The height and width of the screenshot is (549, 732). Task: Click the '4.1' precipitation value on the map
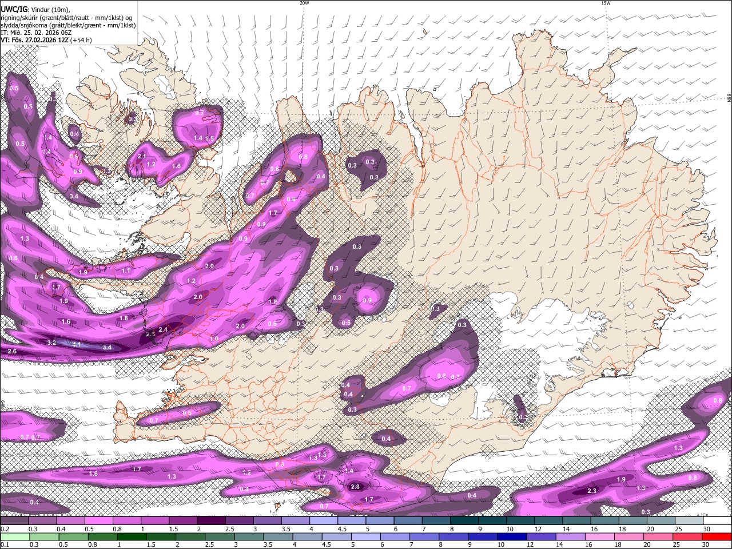(77, 344)
